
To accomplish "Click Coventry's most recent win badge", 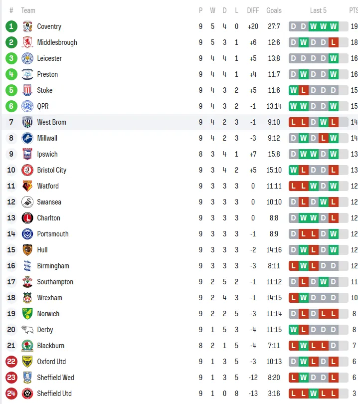I will click(333, 26).
